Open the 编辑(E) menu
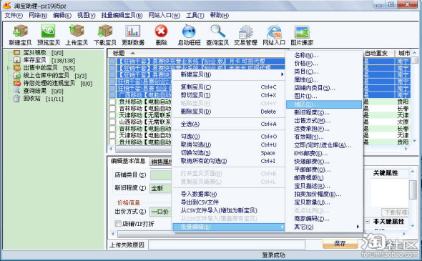This screenshot has height=261, width=422. tap(62, 15)
